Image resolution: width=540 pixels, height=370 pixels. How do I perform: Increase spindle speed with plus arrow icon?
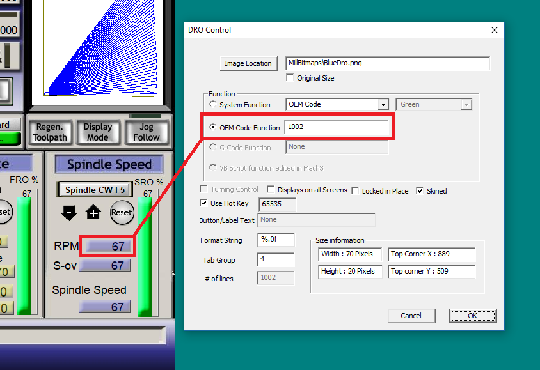point(93,213)
